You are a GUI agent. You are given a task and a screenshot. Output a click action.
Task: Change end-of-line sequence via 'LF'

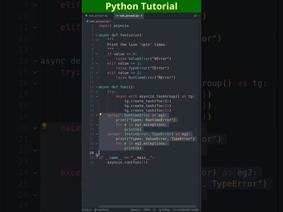tap(154, 210)
